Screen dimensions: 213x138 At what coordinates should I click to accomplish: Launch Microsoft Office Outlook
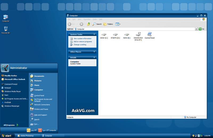pos(13,79)
